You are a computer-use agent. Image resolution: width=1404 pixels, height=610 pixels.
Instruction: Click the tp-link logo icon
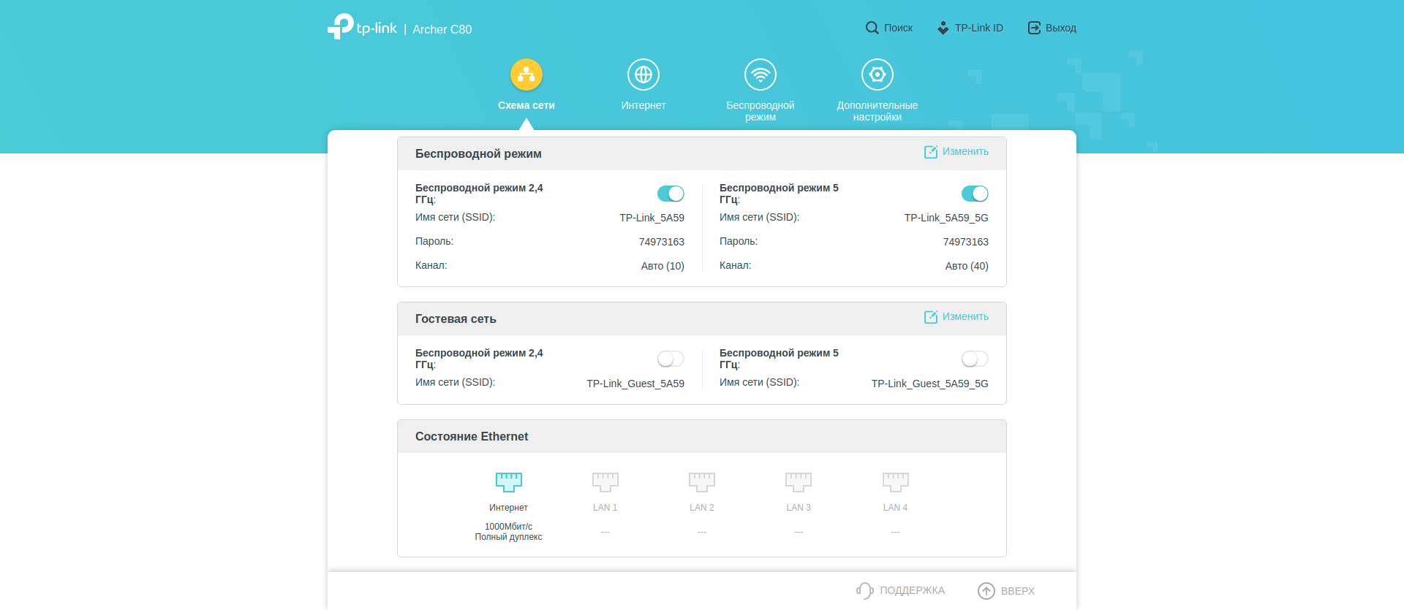pyautogui.click(x=341, y=27)
